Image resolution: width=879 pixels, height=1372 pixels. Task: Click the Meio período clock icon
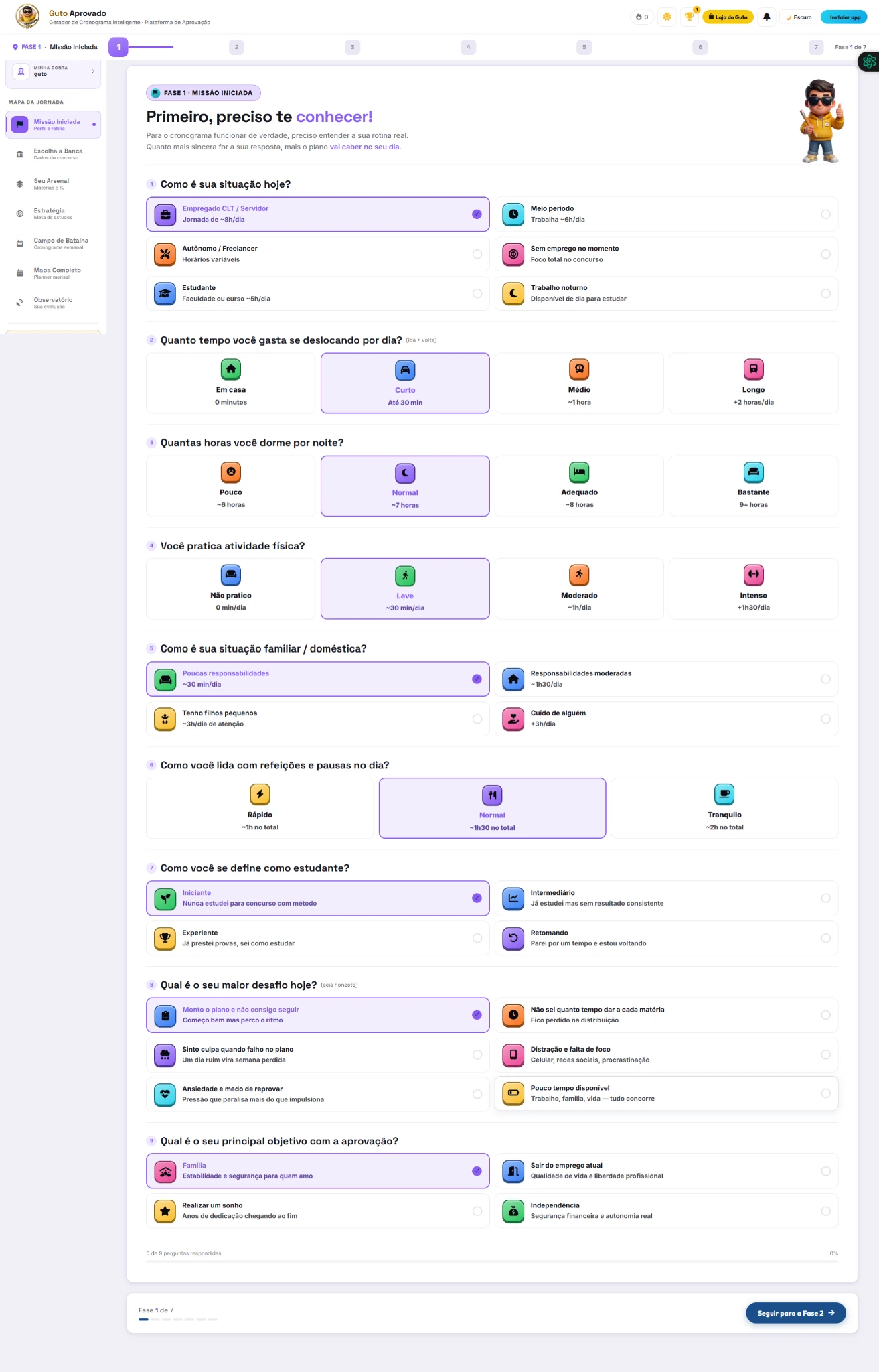[513, 214]
